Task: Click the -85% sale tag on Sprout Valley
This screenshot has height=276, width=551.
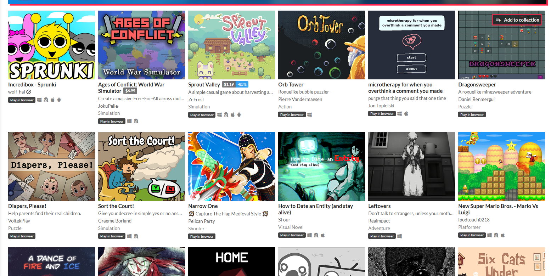Action: click(x=242, y=84)
